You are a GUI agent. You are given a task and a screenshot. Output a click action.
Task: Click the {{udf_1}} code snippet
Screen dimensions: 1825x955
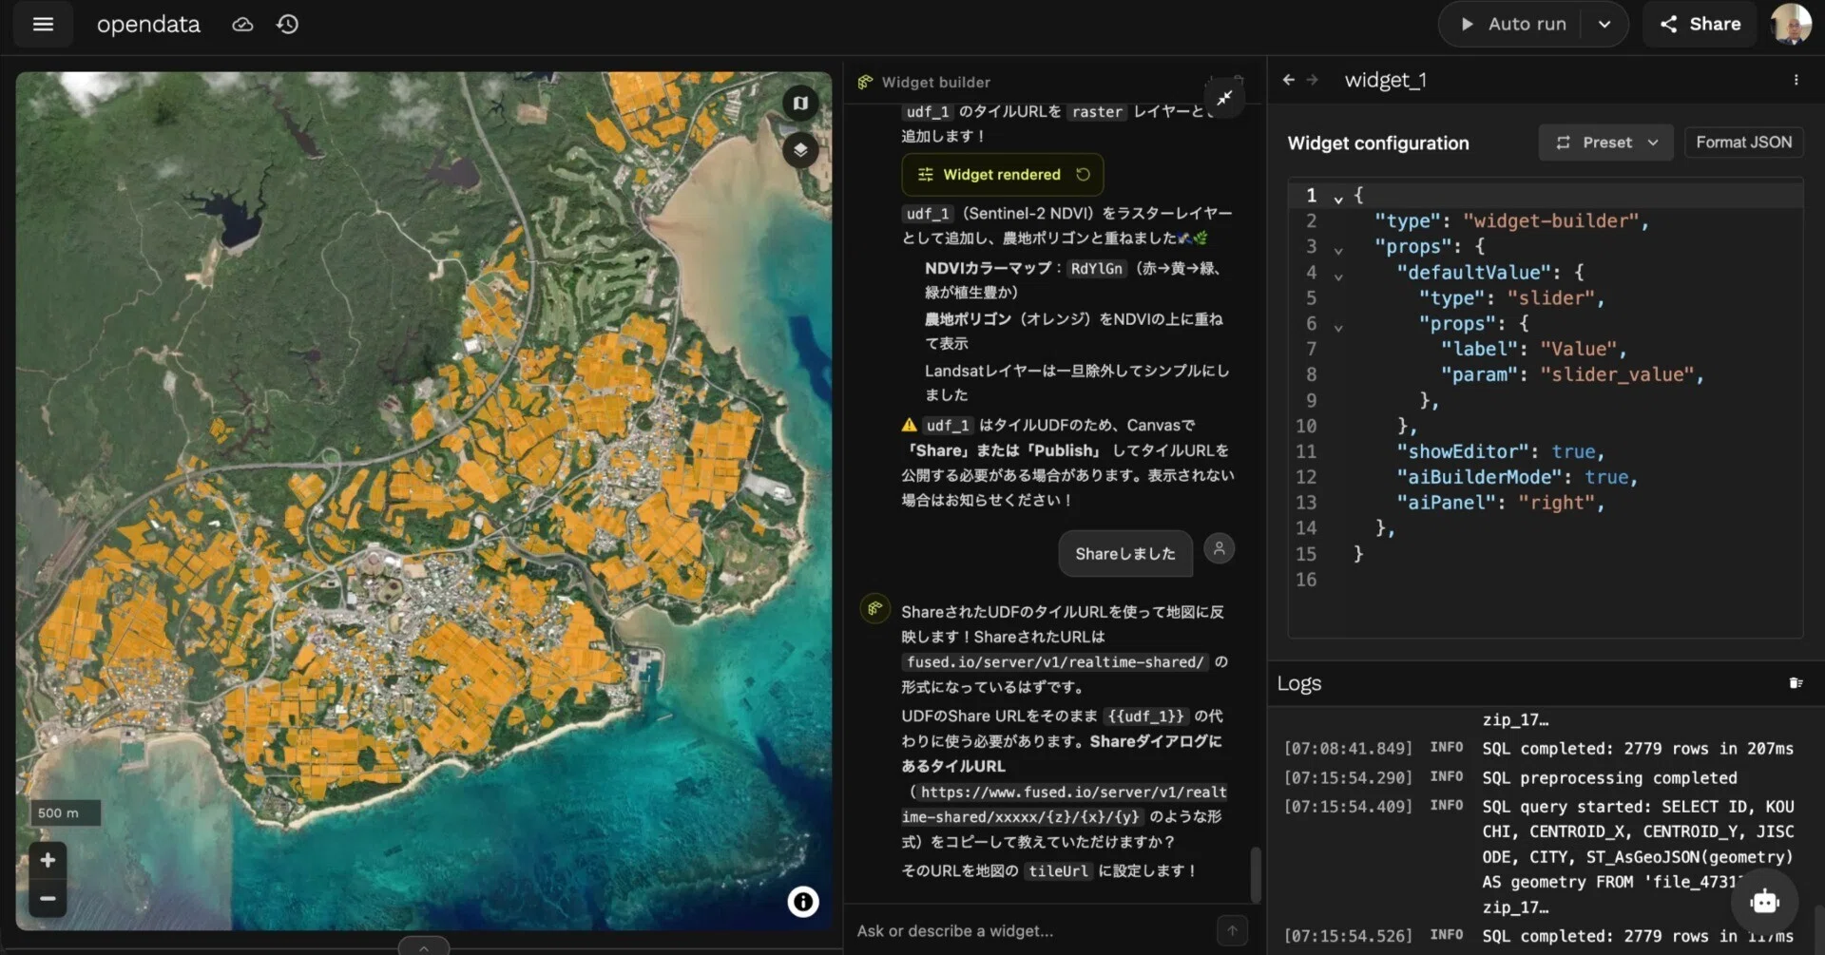click(1145, 716)
